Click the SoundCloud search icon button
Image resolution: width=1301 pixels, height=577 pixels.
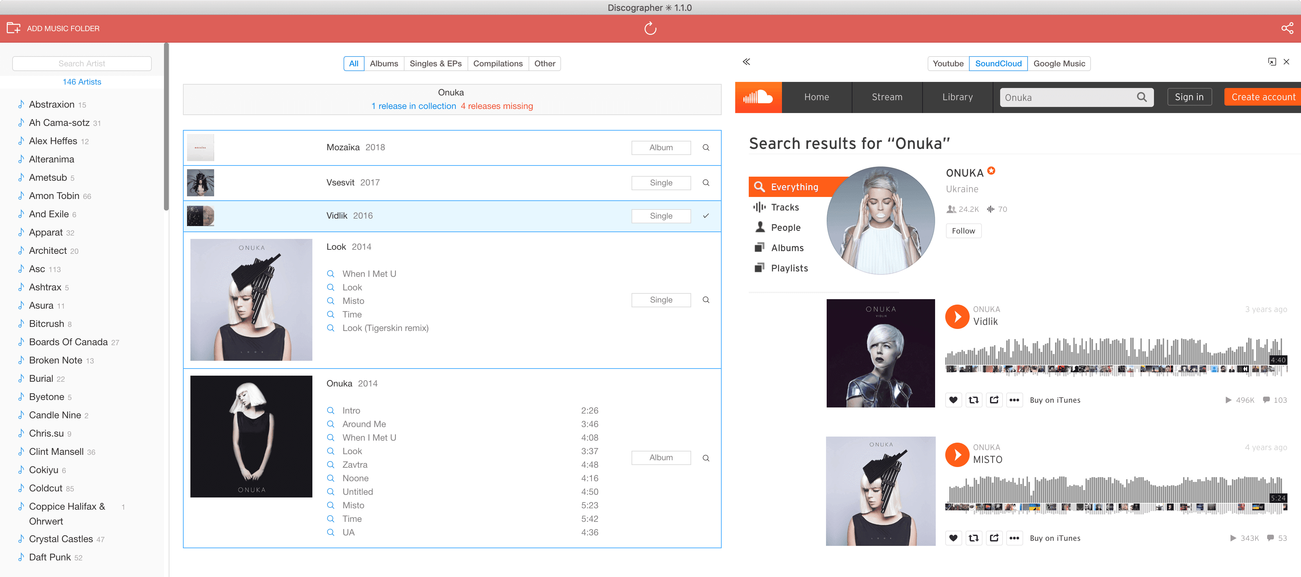click(1143, 97)
